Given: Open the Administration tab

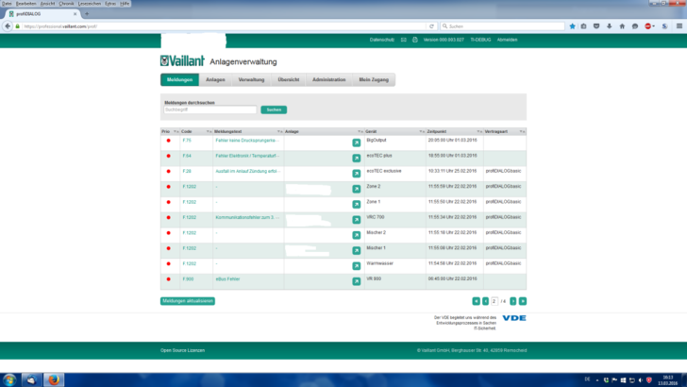Looking at the screenshot, I should coord(328,80).
